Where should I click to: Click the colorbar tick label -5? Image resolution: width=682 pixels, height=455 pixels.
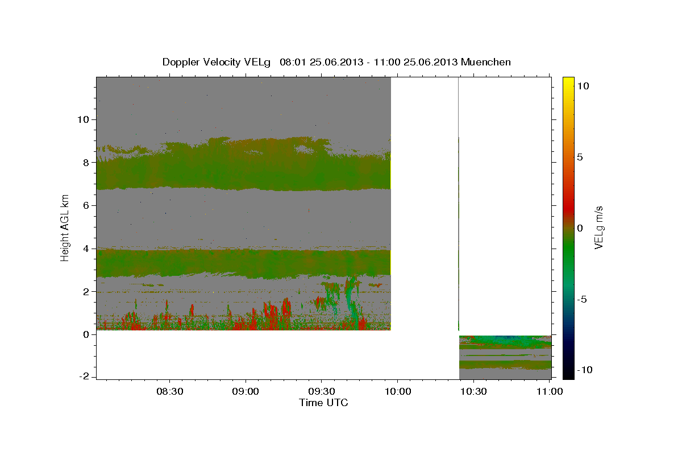[581, 299]
